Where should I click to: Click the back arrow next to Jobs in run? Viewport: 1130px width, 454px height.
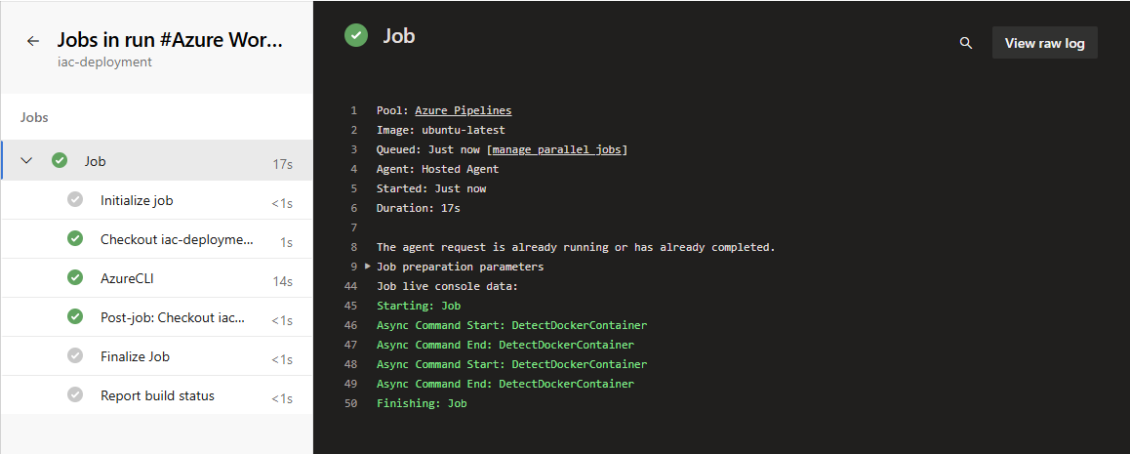coord(32,41)
